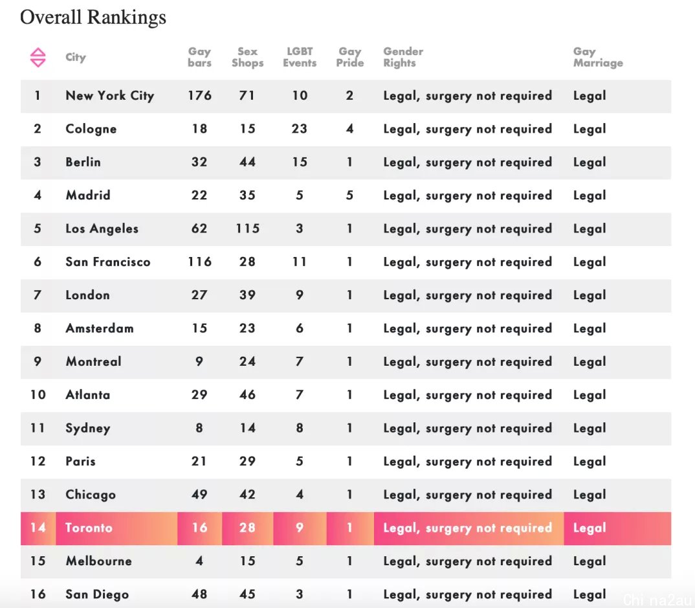
Task: Click the London city name
Action: tap(87, 295)
